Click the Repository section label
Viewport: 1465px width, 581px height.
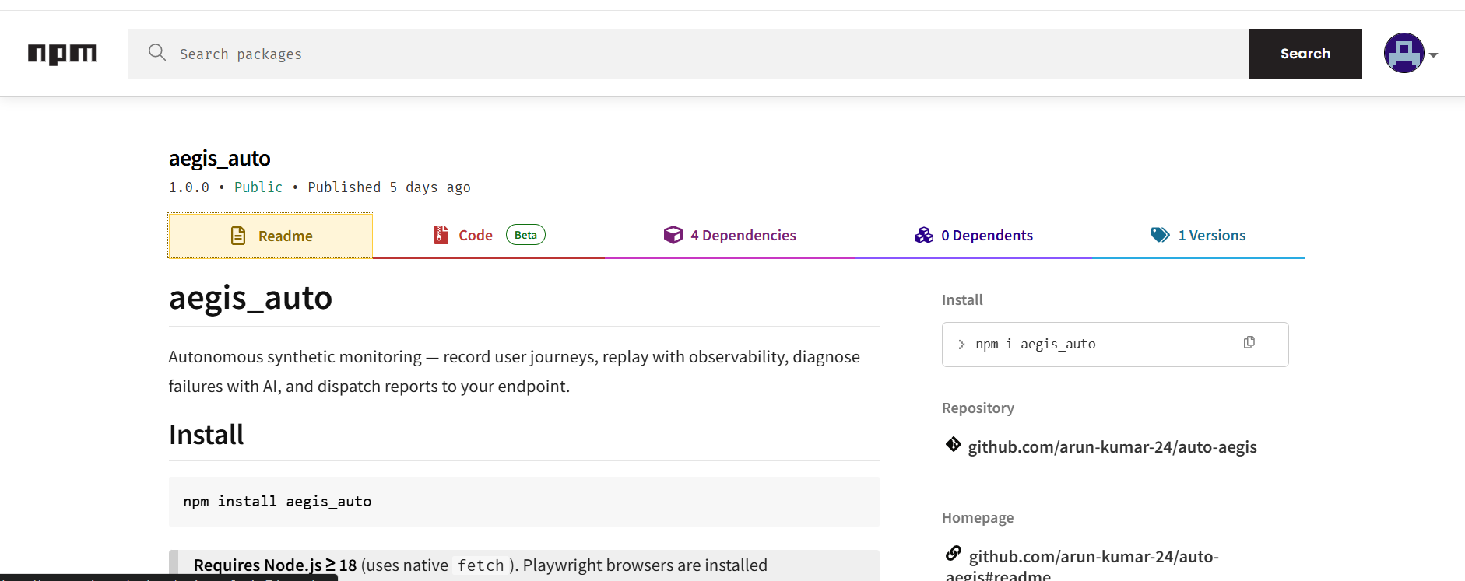[978, 408]
